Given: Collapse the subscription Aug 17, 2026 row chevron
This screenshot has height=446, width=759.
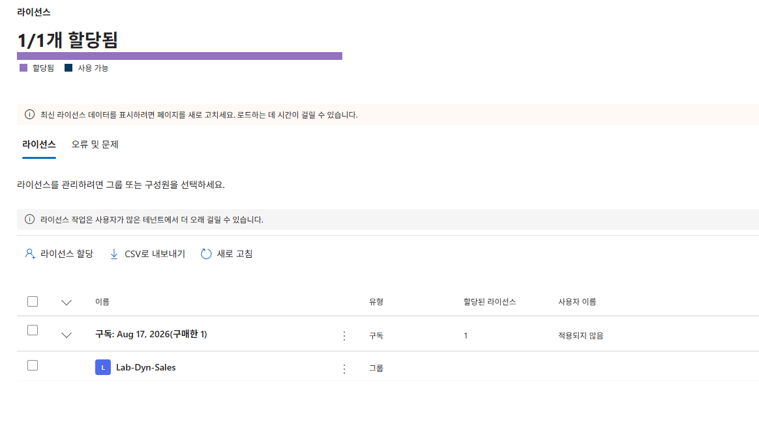Looking at the screenshot, I should (67, 335).
